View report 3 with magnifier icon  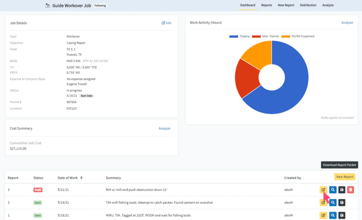tap(333, 190)
